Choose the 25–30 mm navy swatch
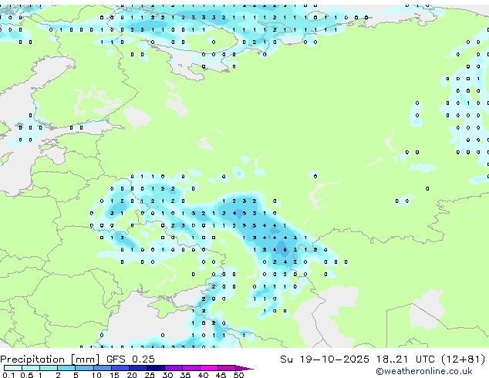 (156, 368)
